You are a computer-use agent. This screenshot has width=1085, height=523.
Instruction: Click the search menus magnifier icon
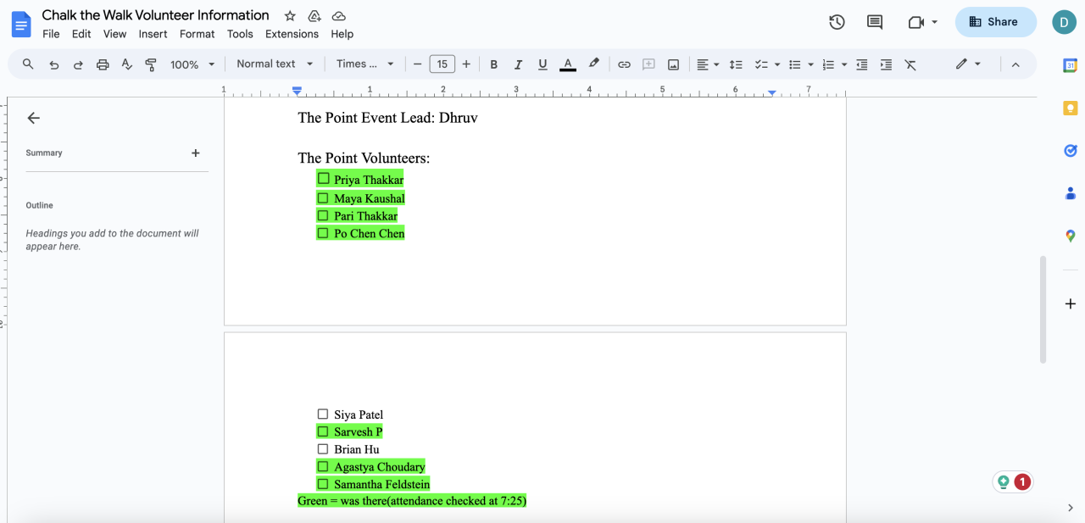[x=28, y=64]
